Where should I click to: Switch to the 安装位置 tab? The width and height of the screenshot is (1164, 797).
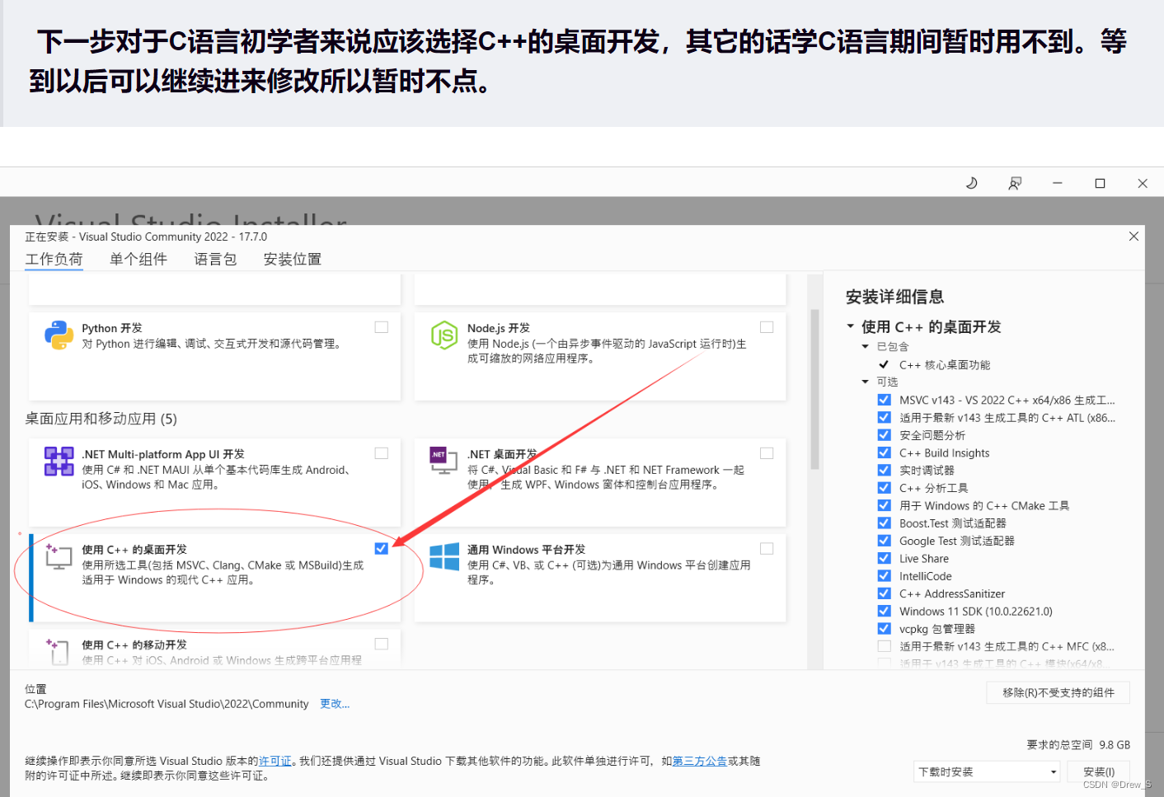pos(292,259)
